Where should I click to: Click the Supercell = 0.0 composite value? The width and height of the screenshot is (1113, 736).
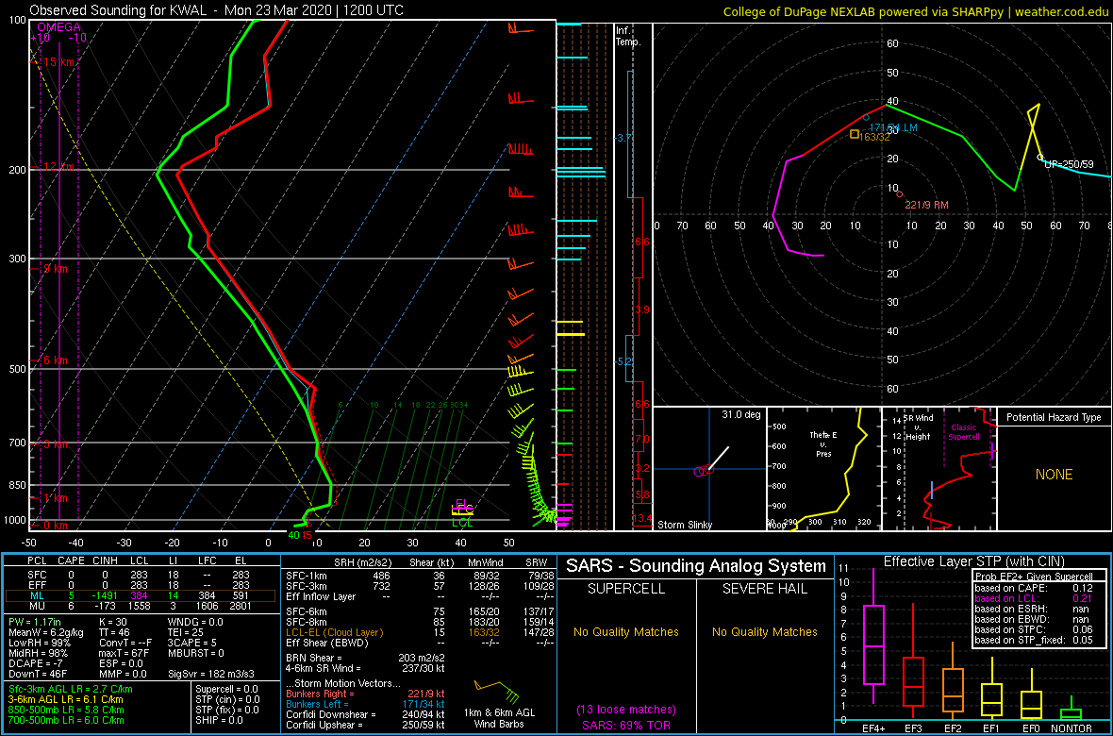click(x=228, y=690)
